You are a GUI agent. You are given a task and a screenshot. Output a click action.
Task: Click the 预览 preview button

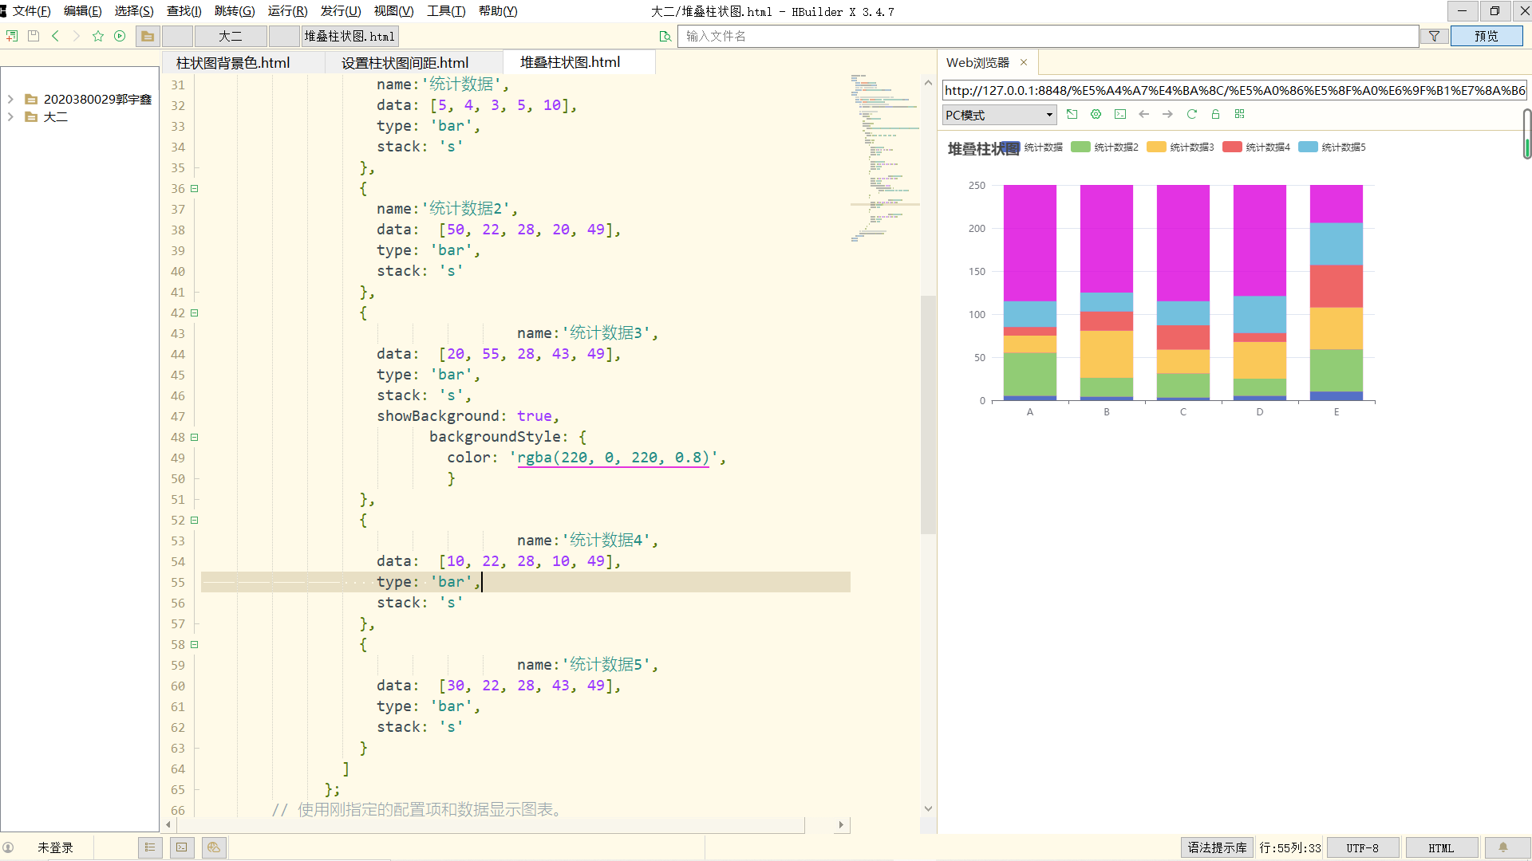pyautogui.click(x=1486, y=36)
